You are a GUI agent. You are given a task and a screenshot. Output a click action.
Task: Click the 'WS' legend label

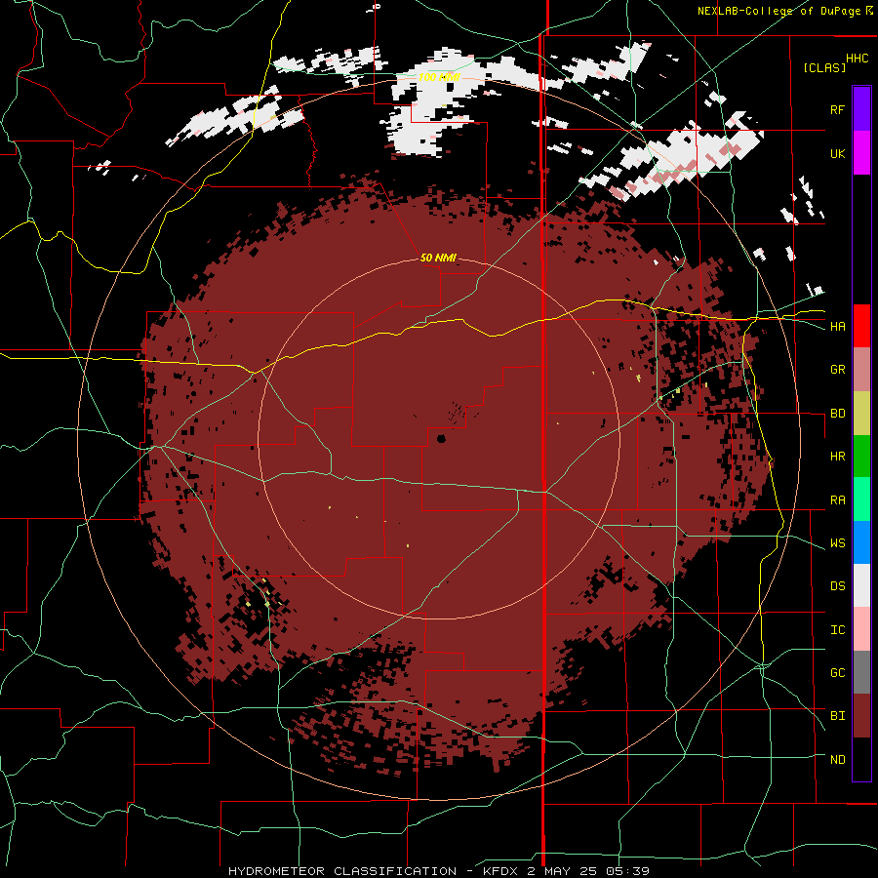point(837,543)
